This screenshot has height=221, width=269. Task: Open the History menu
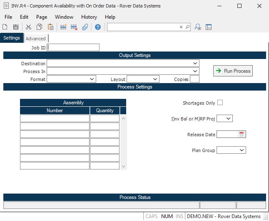point(89,17)
